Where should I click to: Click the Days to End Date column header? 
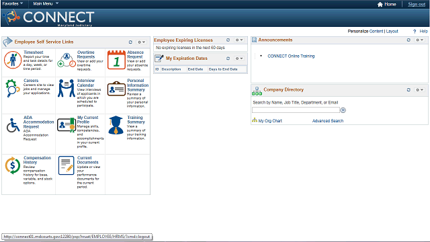pos(223,69)
